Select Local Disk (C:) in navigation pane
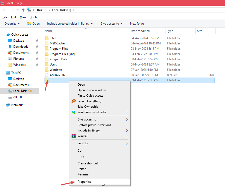This screenshot has height=189, width=225. pyautogui.click(x=22, y=91)
